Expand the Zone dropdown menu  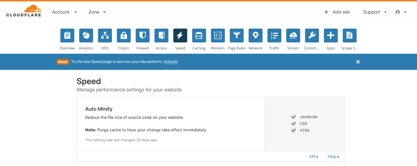point(97,12)
